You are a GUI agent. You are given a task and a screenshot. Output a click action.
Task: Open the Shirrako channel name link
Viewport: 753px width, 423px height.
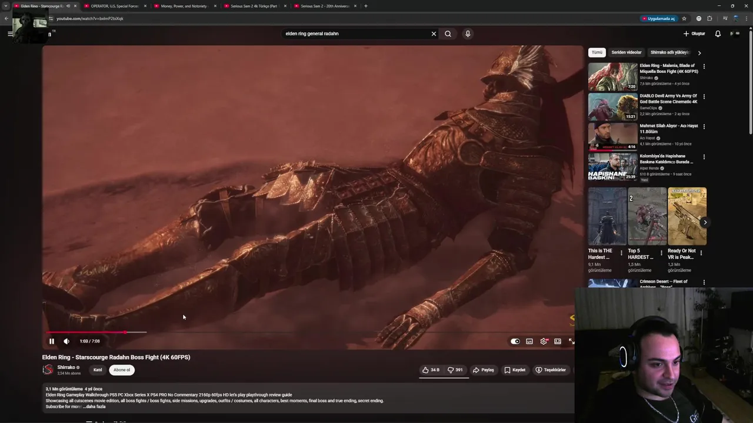click(x=66, y=367)
